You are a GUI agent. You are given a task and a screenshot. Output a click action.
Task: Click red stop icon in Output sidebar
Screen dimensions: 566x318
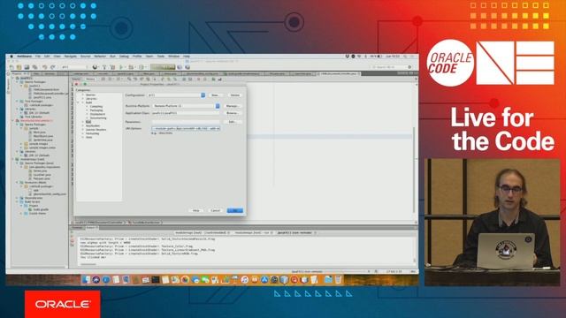point(72,241)
